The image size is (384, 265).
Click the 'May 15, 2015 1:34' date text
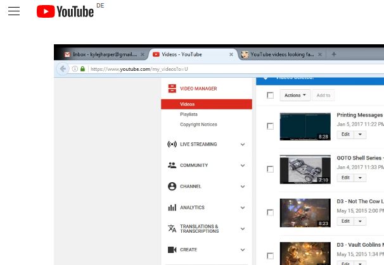click(x=360, y=254)
